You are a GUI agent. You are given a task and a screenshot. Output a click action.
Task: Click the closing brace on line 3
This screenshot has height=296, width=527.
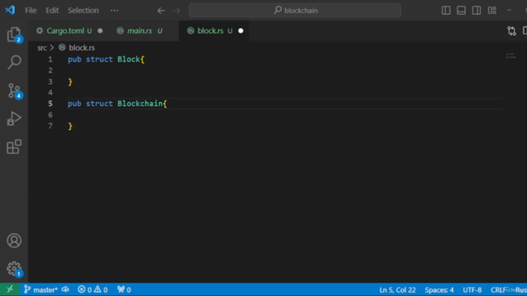[70, 82]
